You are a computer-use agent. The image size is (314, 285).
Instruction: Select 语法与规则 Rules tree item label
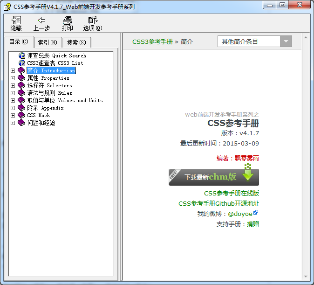[50, 93]
